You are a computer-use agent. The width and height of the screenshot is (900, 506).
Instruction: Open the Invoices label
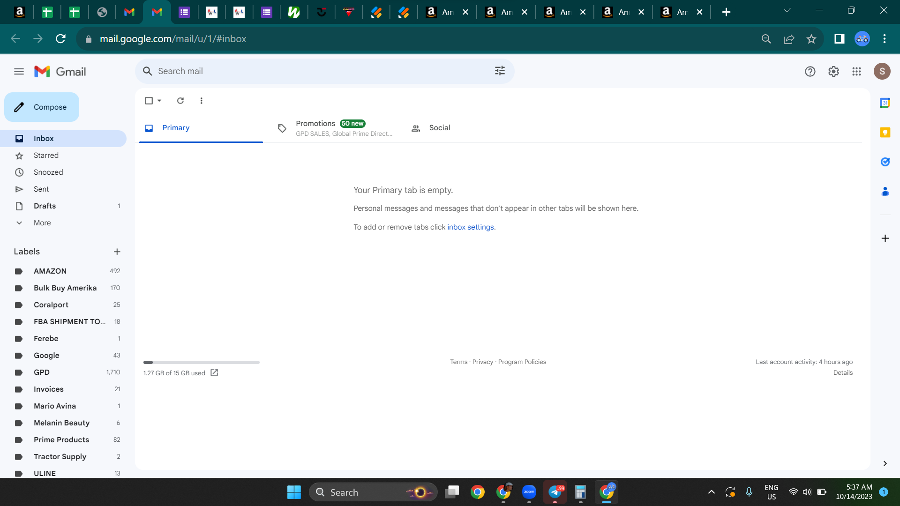[63, 389]
